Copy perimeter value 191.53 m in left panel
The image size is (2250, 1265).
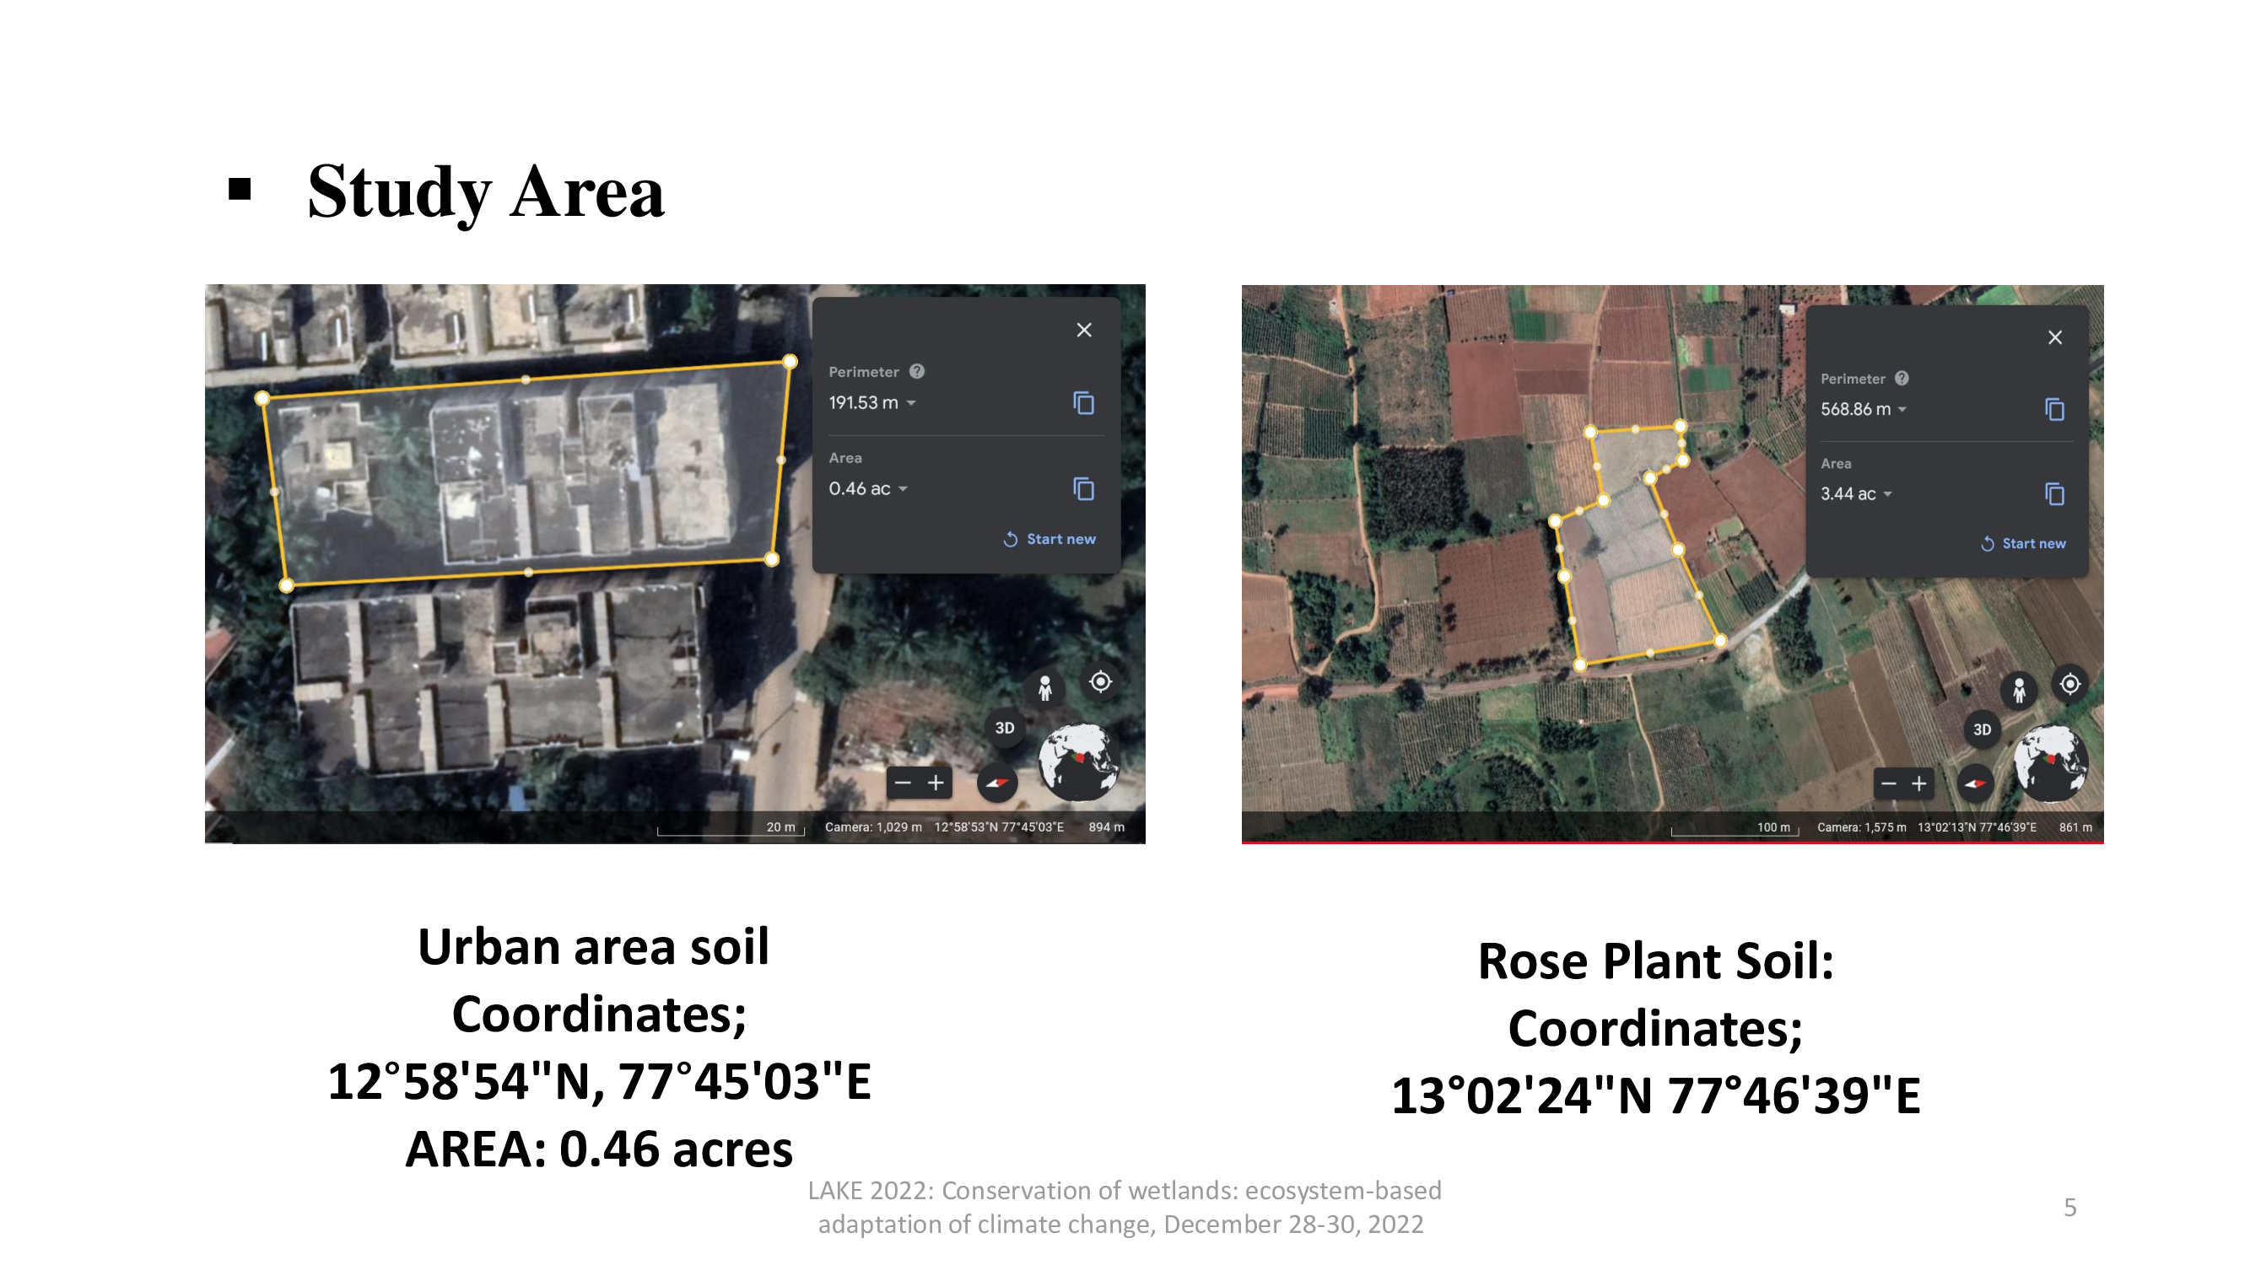(1083, 402)
